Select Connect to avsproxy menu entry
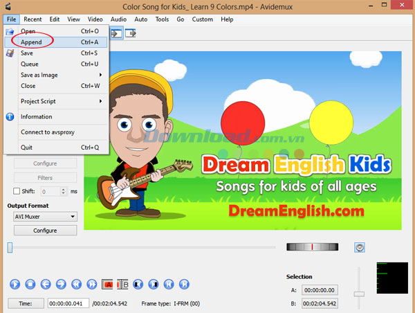This screenshot has width=415, height=313. (x=48, y=132)
